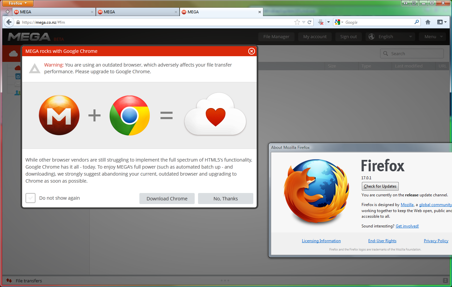Close the active third MEGA tab
This screenshot has height=287, width=452.
[259, 12]
